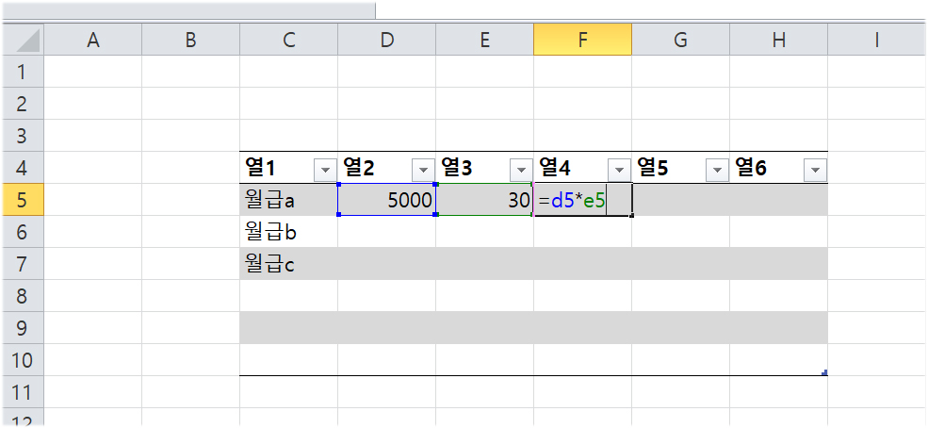The height and width of the screenshot is (428, 928).
Task: Click the cell with value 30
Action: [484, 200]
